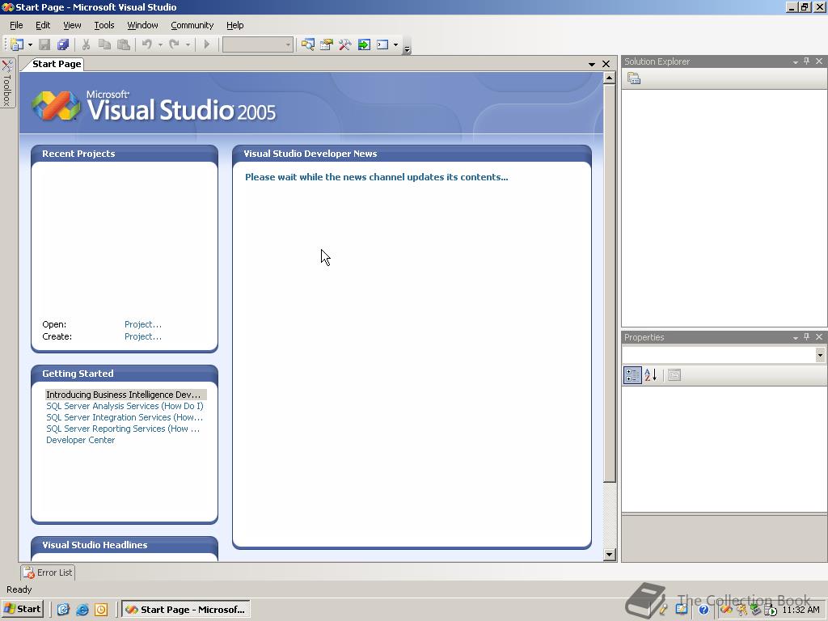
Task: Close the Properties panel
Action: (x=819, y=337)
